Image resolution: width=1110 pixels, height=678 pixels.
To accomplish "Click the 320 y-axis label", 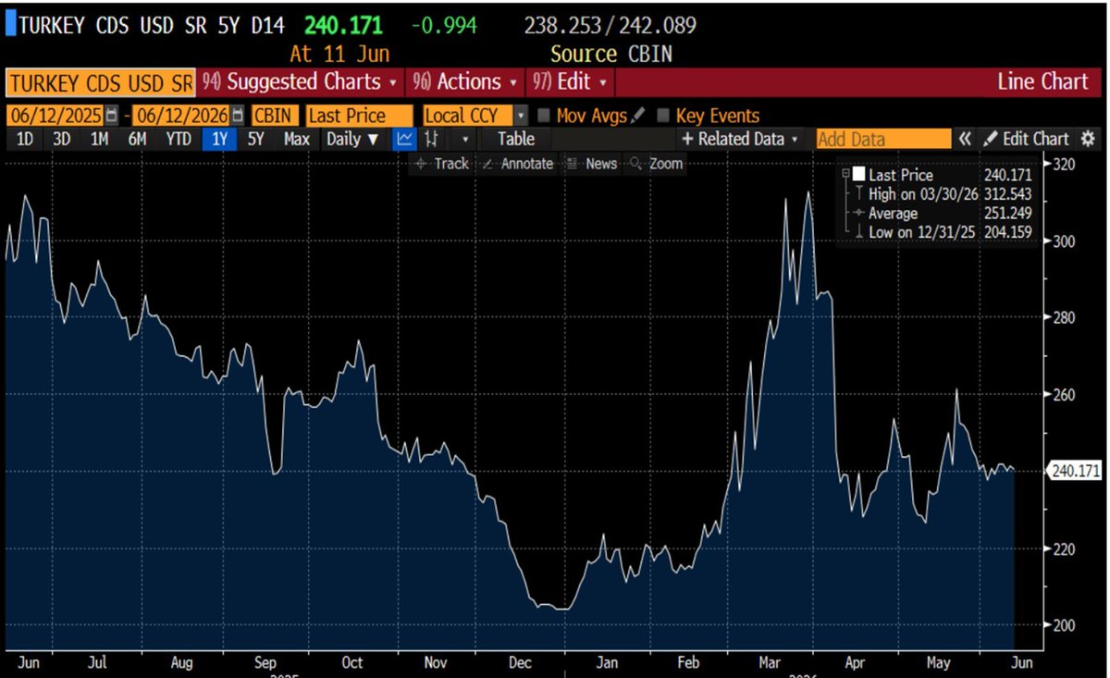I will (1066, 164).
